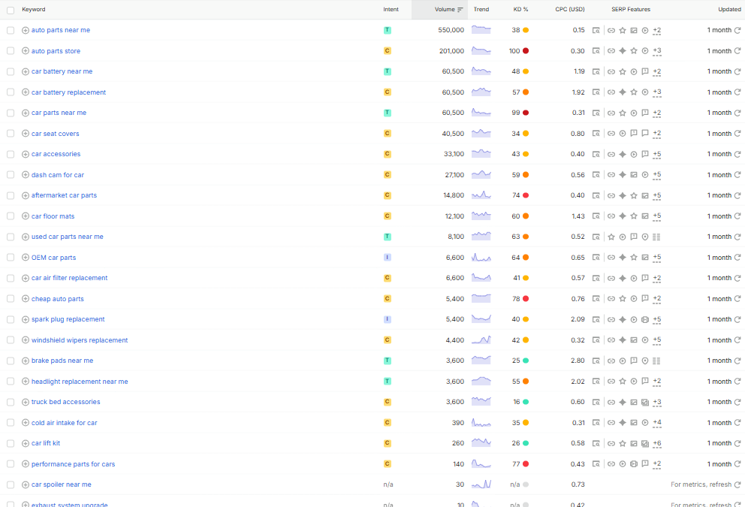Click link feature icon in car accessories row

(x=611, y=155)
